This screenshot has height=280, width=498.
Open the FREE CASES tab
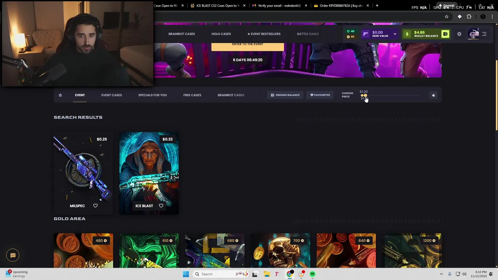click(x=192, y=95)
